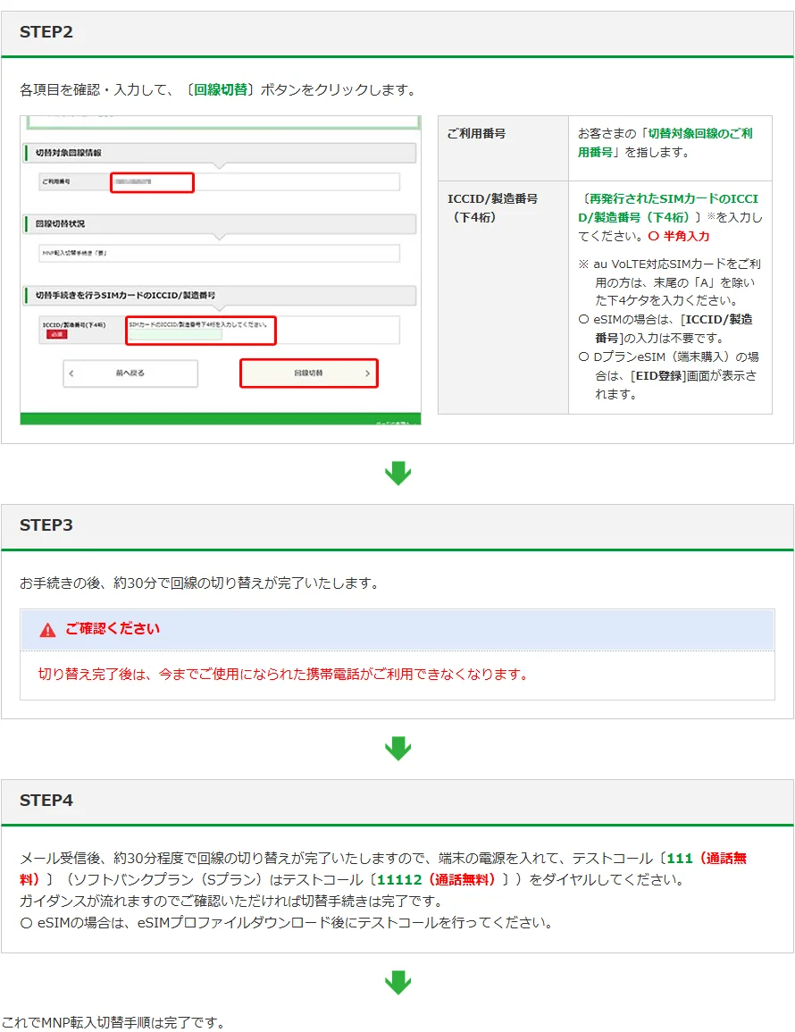Click the STEP4 heading

pyautogui.click(x=46, y=801)
